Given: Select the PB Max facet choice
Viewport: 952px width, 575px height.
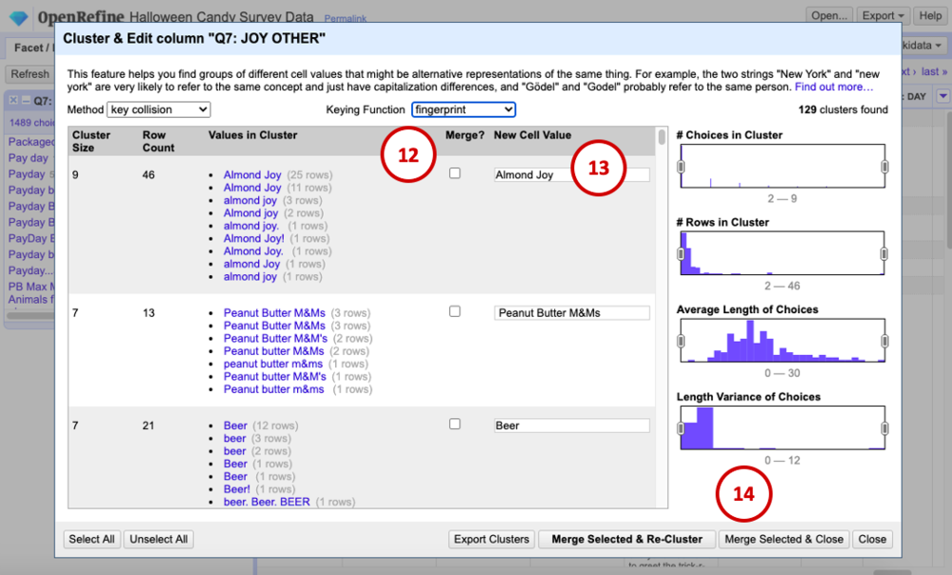Looking at the screenshot, I should point(31,287).
